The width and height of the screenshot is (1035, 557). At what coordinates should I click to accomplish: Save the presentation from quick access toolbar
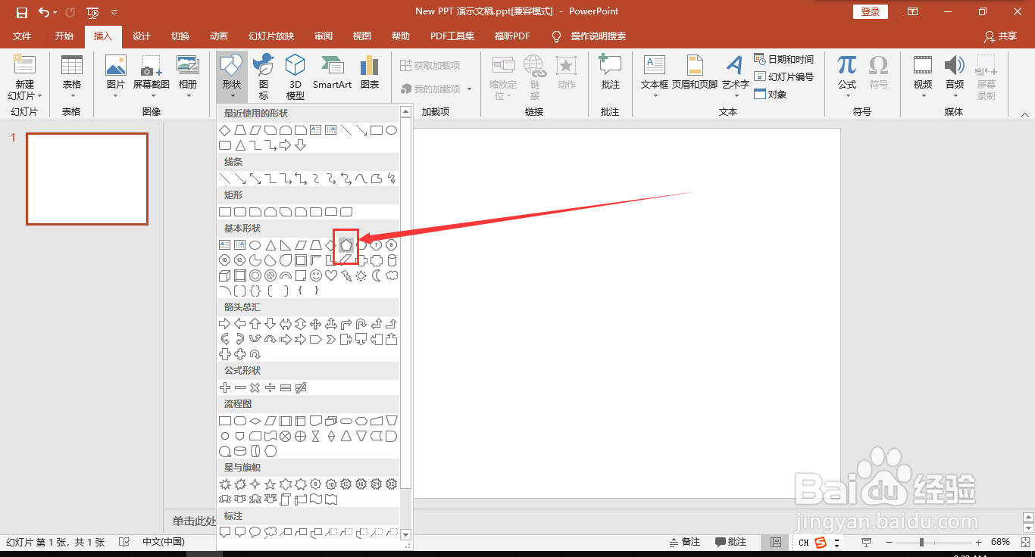coord(22,12)
